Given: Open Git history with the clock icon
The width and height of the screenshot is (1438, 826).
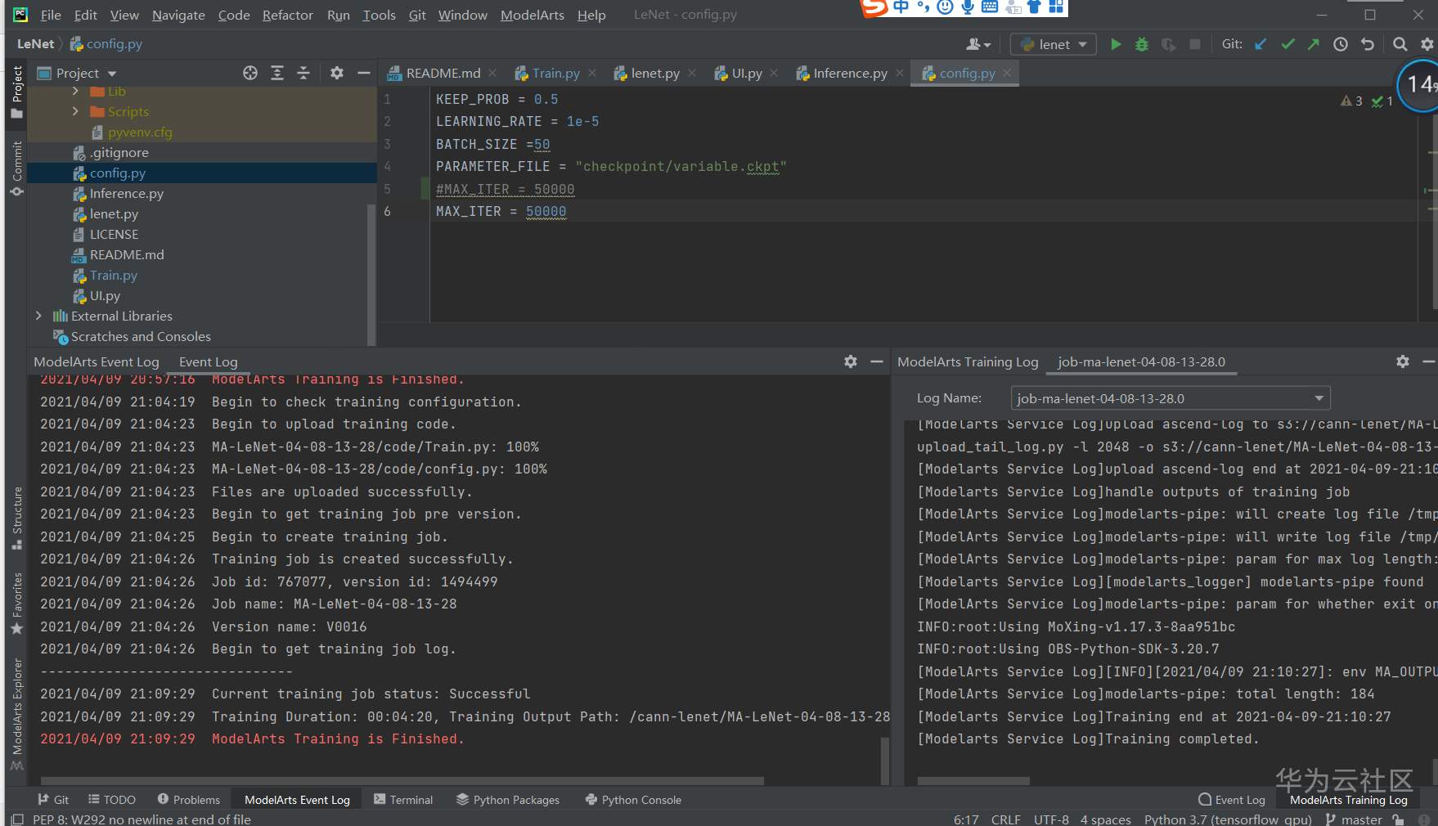Looking at the screenshot, I should pos(1341,44).
